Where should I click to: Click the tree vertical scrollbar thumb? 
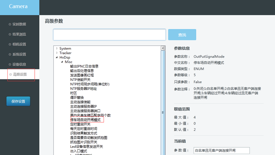[x=163, y=103]
